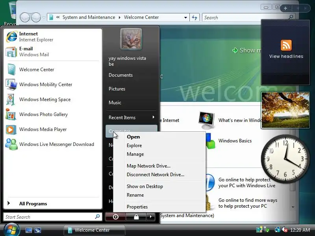Click breadcrumb arrow after System and Maintenance
Viewport: 315px width, 236px height.
pyautogui.click(x=120, y=17)
